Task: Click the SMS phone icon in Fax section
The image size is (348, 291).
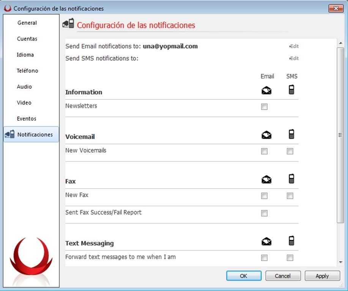Action: coord(291,179)
